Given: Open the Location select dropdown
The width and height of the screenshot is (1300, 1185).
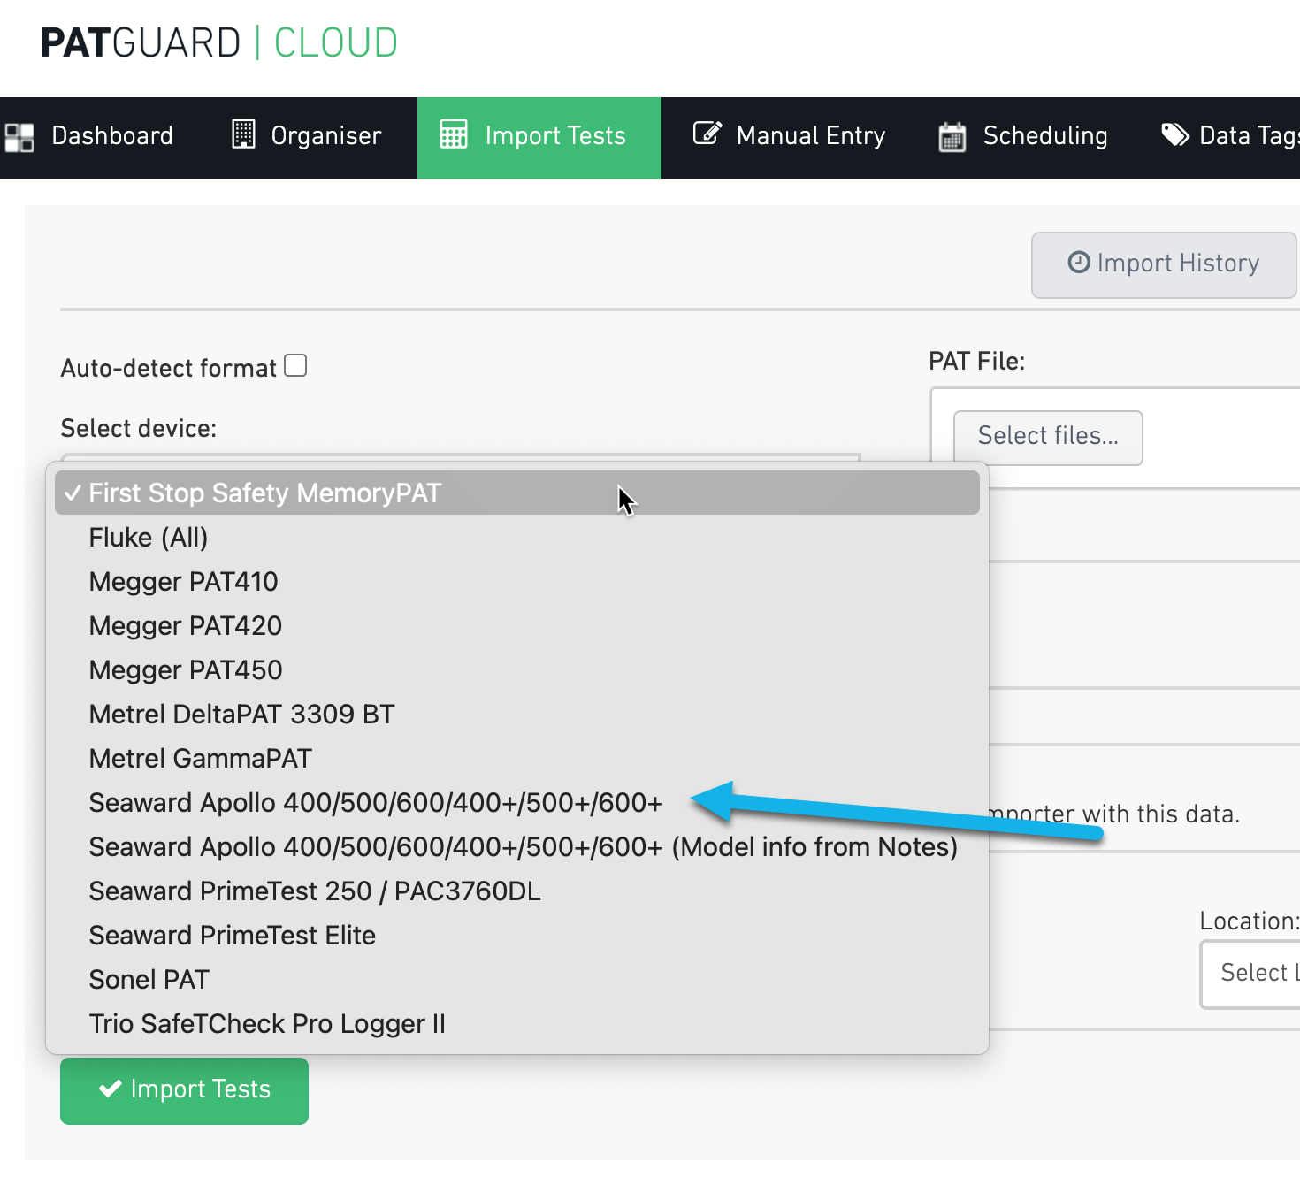Looking at the screenshot, I should [x=1250, y=974].
